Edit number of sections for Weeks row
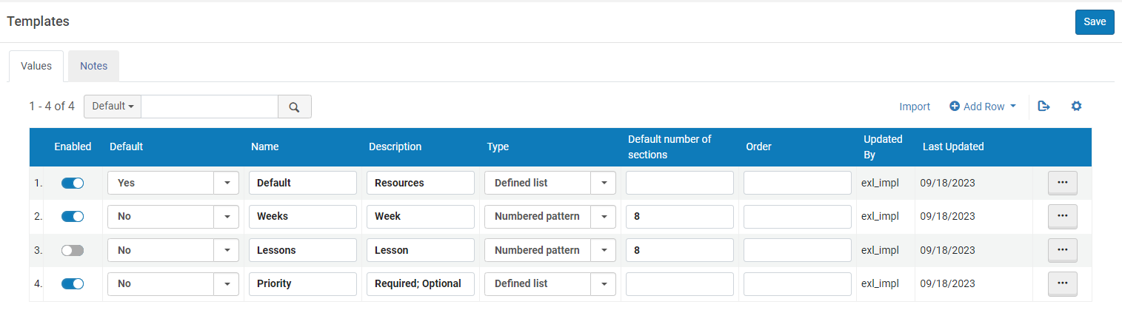The width and height of the screenshot is (1122, 313). (x=680, y=216)
